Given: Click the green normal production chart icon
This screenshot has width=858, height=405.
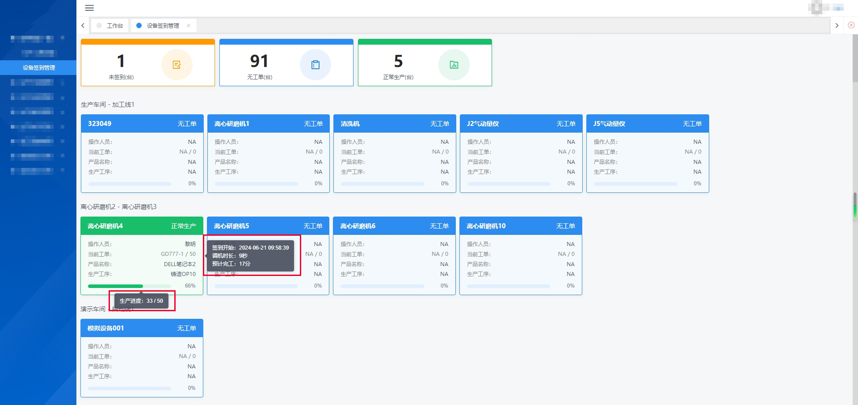Looking at the screenshot, I should click(454, 65).
